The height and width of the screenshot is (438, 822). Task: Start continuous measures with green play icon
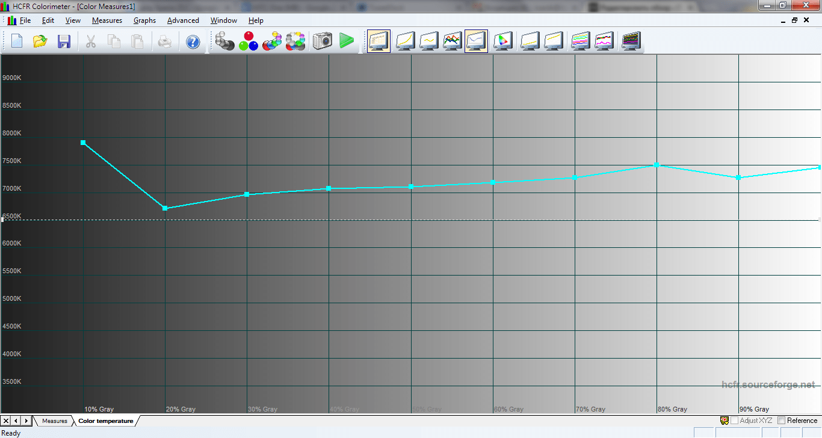click(347, 42)
